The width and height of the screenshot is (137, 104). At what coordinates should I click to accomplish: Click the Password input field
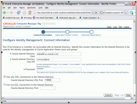(x=59, y=69)
